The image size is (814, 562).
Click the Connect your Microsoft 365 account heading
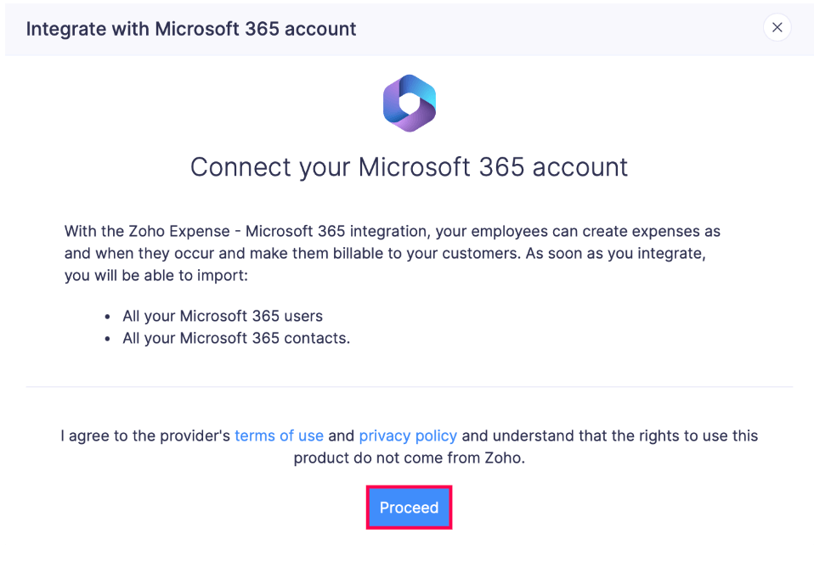tap(409, 166)
